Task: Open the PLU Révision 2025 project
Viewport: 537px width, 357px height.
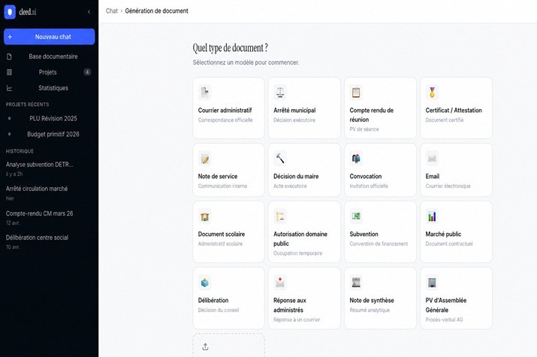Action: click(x=50, y=119)
